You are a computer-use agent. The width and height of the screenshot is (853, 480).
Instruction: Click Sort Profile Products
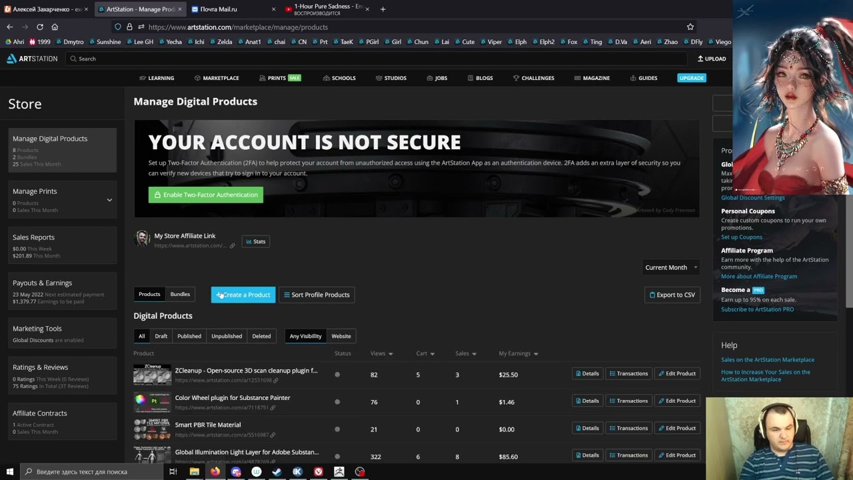pyautogui.click(x=317, y=295)
